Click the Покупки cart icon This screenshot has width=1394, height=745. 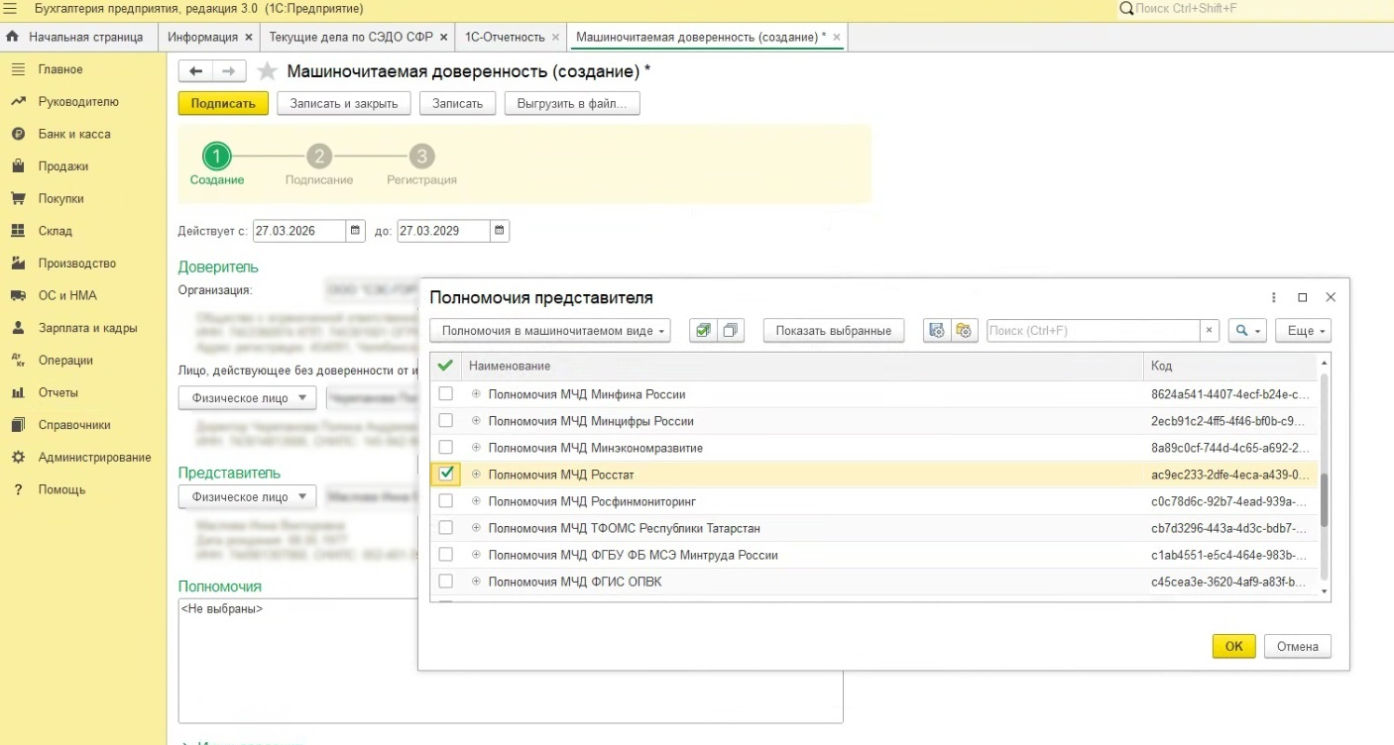click(x=17, y=198)
